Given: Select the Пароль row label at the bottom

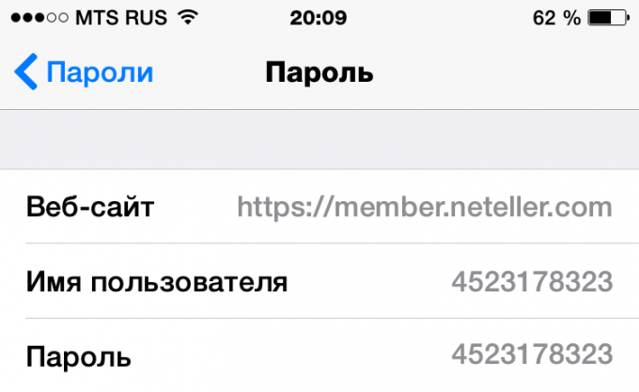Looking at the screenshot, I should tap(79, 356).
